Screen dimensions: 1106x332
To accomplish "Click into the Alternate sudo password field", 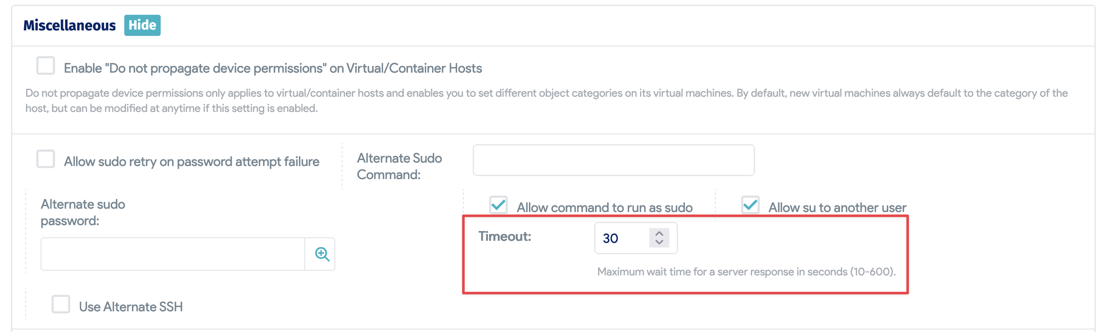I will click(172, 254).
